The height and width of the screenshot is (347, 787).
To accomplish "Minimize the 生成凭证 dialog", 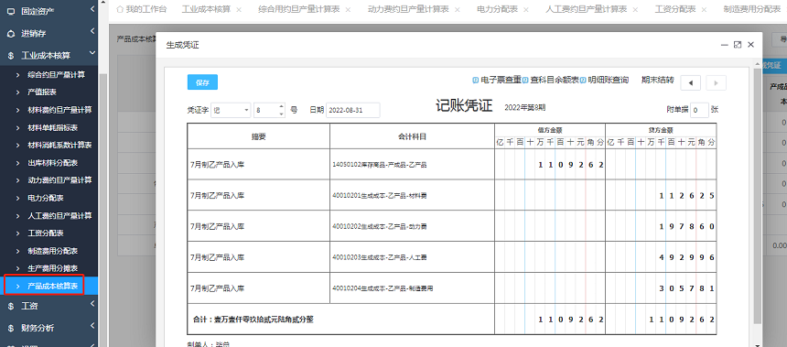I will (724, 45).
